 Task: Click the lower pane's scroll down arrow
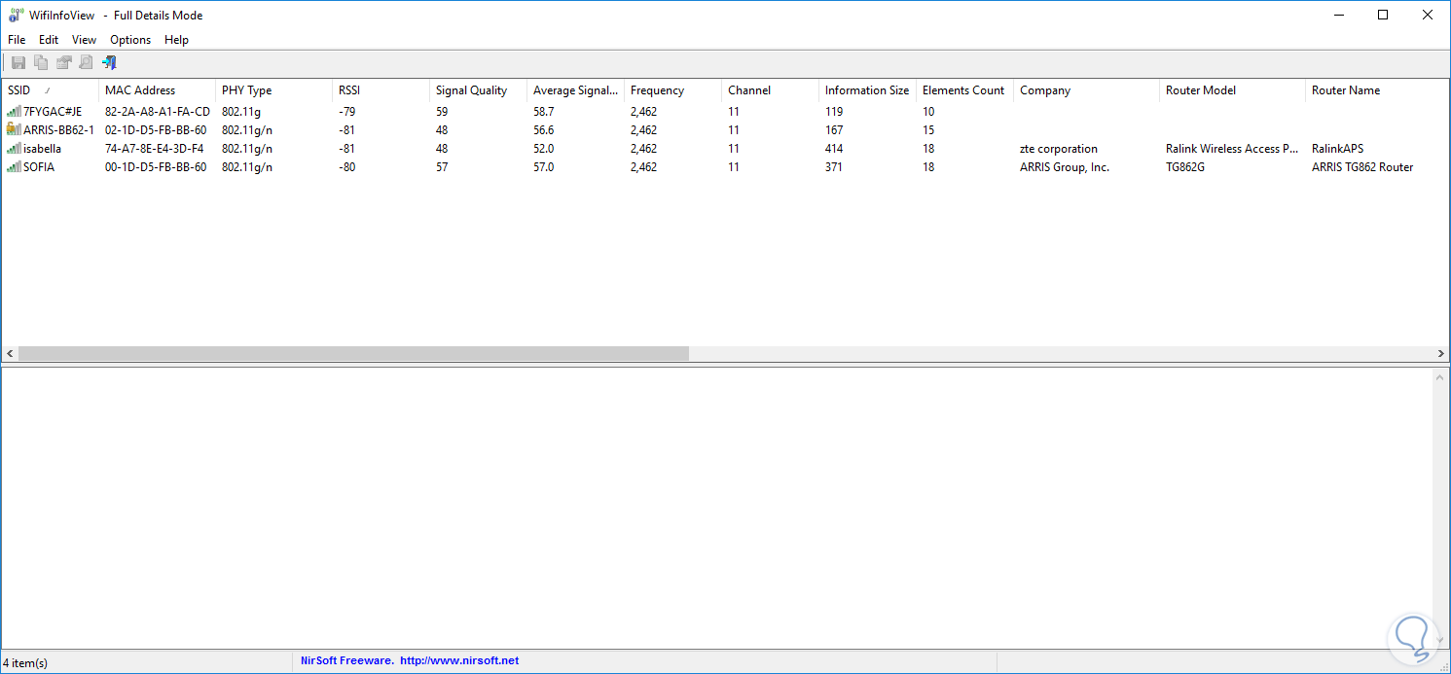(x=1441, y=641)
